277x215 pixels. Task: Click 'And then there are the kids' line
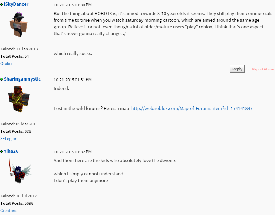(x=115, y=161)
